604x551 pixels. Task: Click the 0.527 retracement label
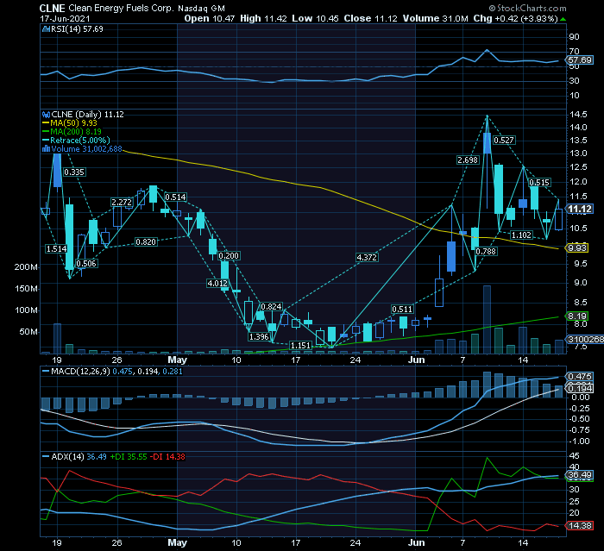click(503, 141)
